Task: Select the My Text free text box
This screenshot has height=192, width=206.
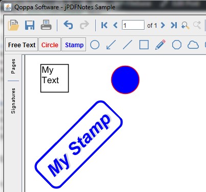Action: tap(54, 78)
